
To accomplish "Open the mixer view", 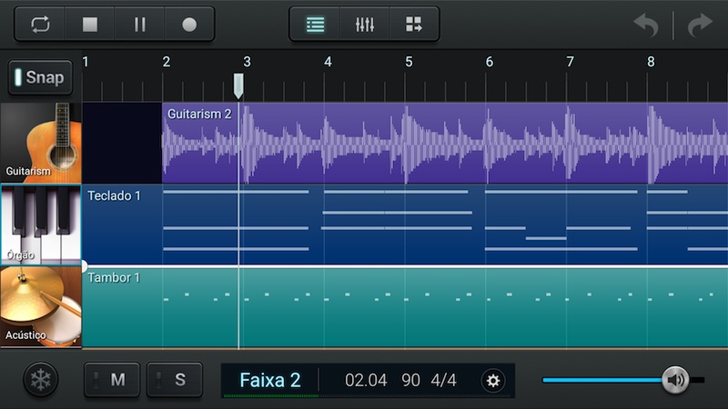I will 365,25.
